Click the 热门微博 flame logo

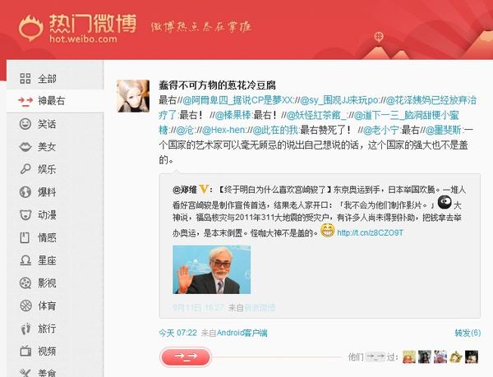coord(30,28)
